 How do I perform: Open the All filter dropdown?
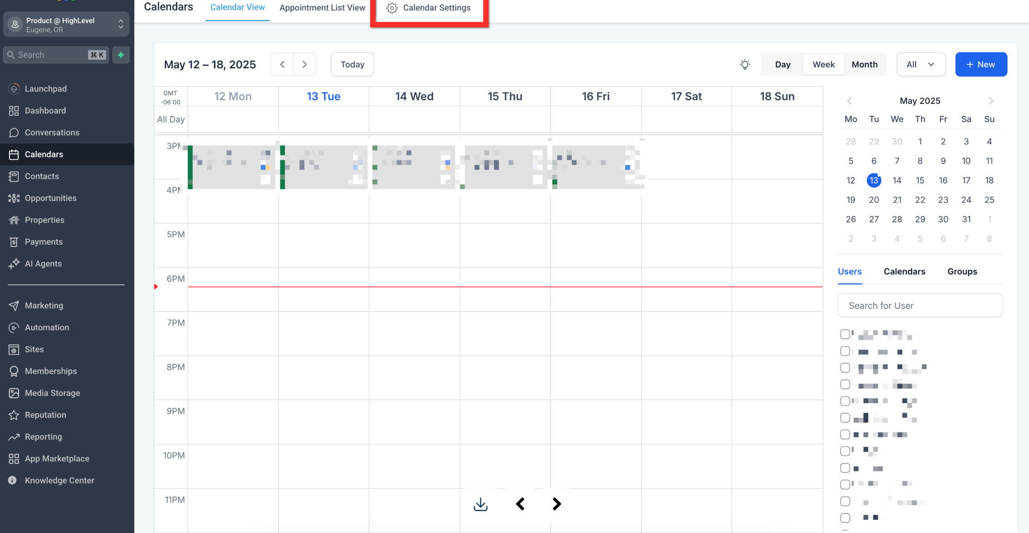coord(921,64)
